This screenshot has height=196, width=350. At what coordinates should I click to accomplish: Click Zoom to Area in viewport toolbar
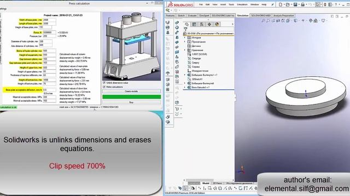[268, 21]
